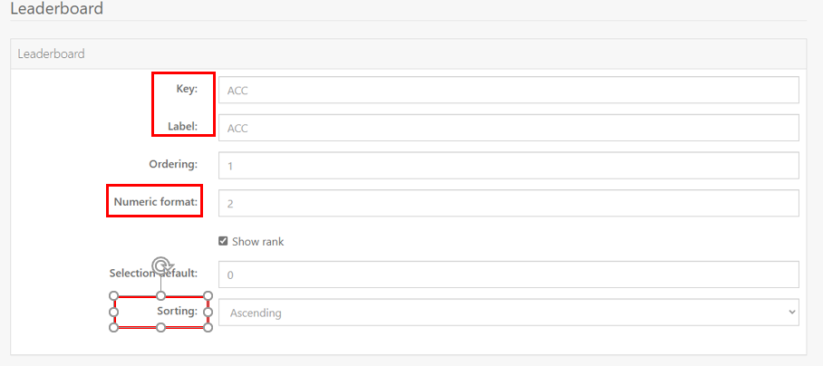Click the Leaderboard page title
This screenshot has height=366, width=823.
tap(57, 9)
